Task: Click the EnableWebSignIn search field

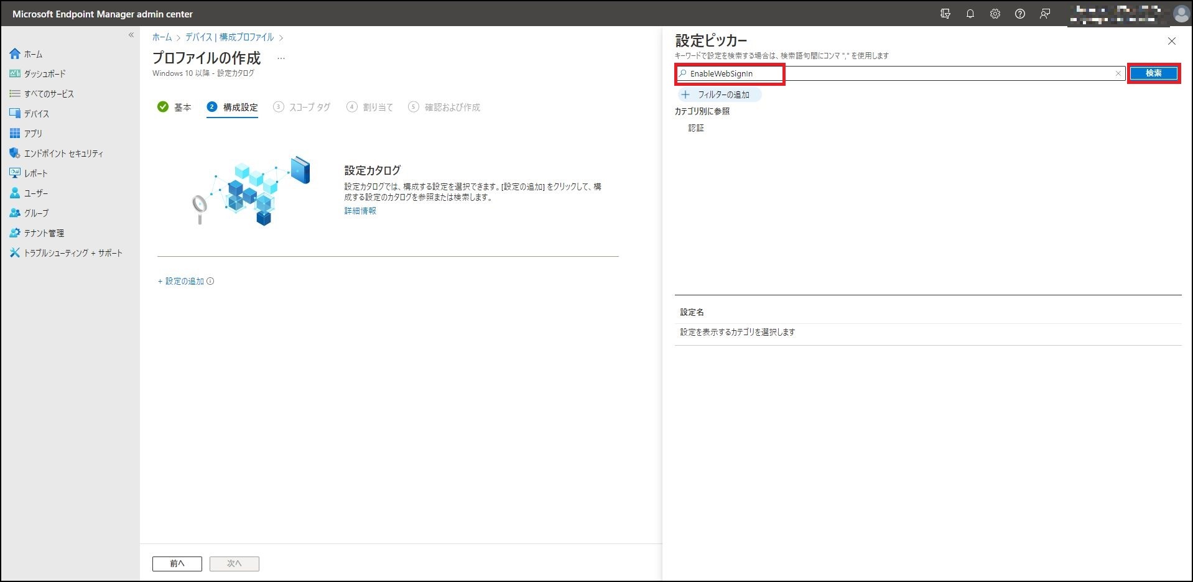Action: [900, 73]
